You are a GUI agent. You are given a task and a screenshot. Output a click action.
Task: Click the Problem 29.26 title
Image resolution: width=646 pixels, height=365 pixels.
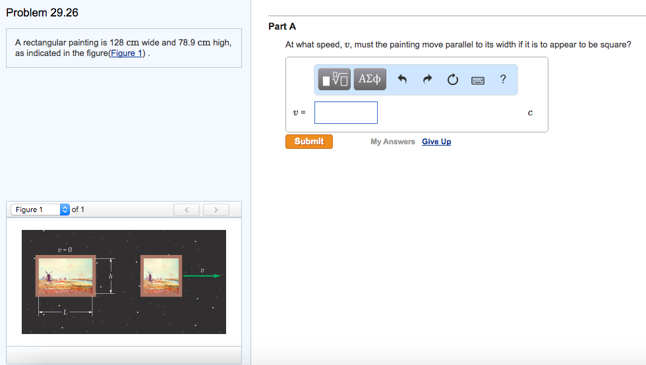(x=42, y=13)
